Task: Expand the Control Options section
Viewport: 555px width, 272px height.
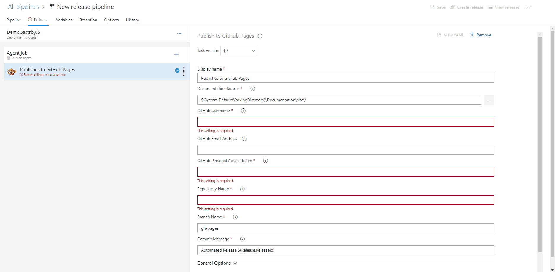Action: tap(217, 263)
